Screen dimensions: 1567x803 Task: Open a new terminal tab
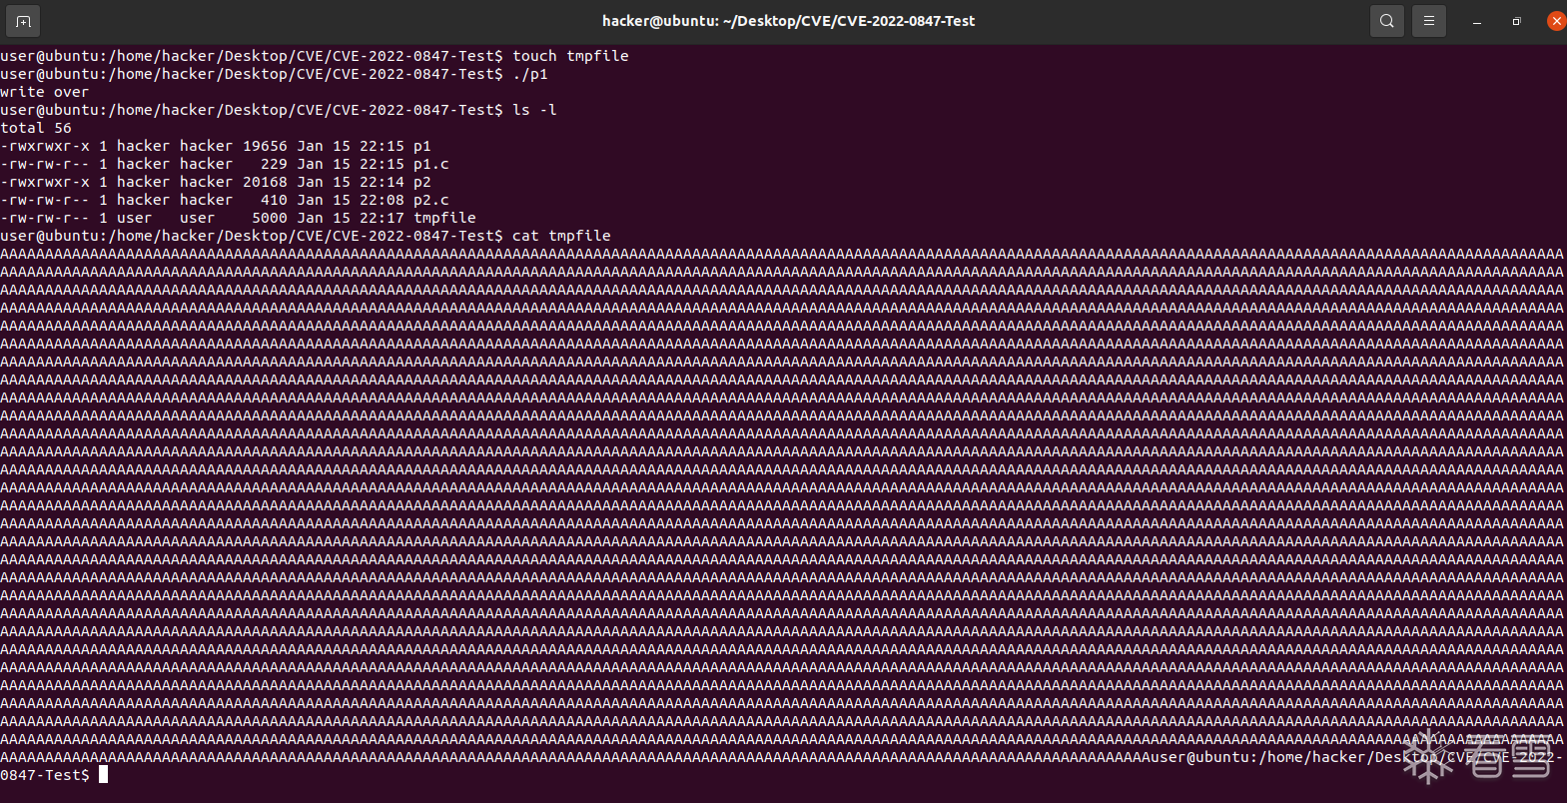[x=23, y=21]
